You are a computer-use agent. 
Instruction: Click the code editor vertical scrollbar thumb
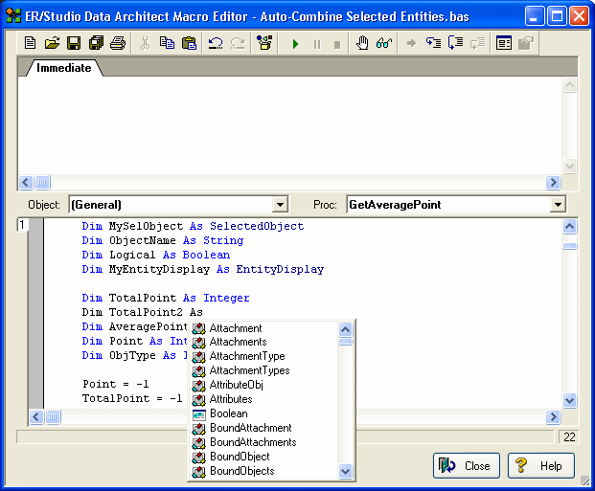[x=569, y=246]
